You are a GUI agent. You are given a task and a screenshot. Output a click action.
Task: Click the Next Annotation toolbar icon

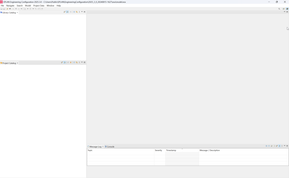point(25,9)
